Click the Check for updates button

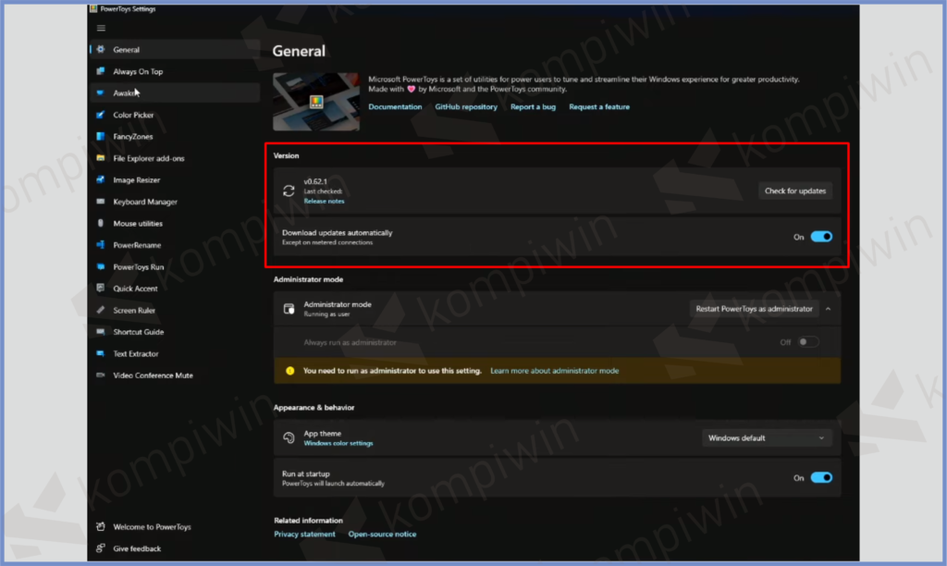click(x=794, y=191)
